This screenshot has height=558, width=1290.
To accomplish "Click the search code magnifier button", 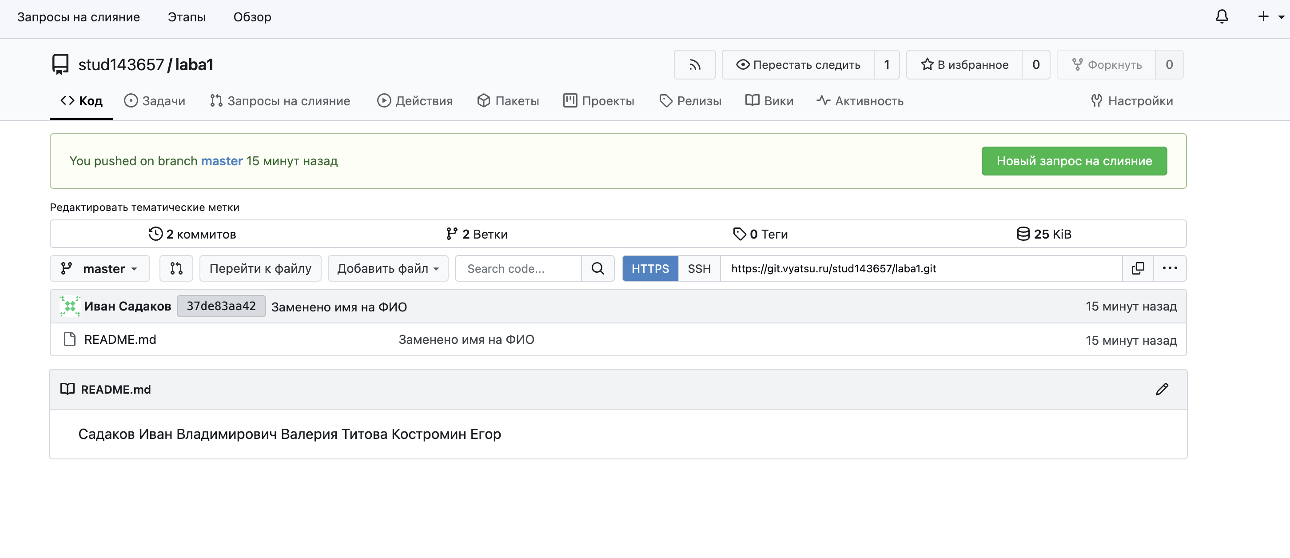I will 597,268.
